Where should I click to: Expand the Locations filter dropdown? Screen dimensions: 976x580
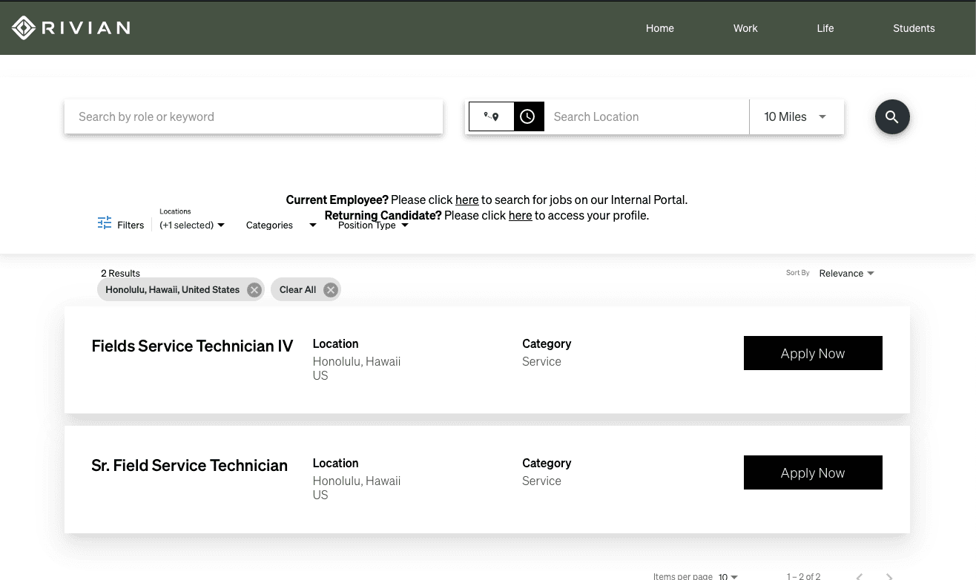[x=192, y=225]
